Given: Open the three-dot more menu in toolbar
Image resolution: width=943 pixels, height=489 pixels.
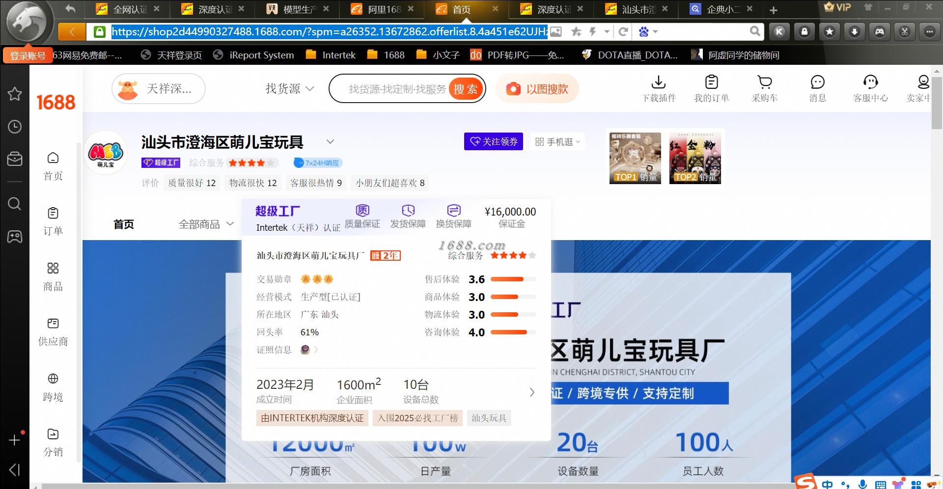Looking at the screenshot, I should [x=930, y=32].
